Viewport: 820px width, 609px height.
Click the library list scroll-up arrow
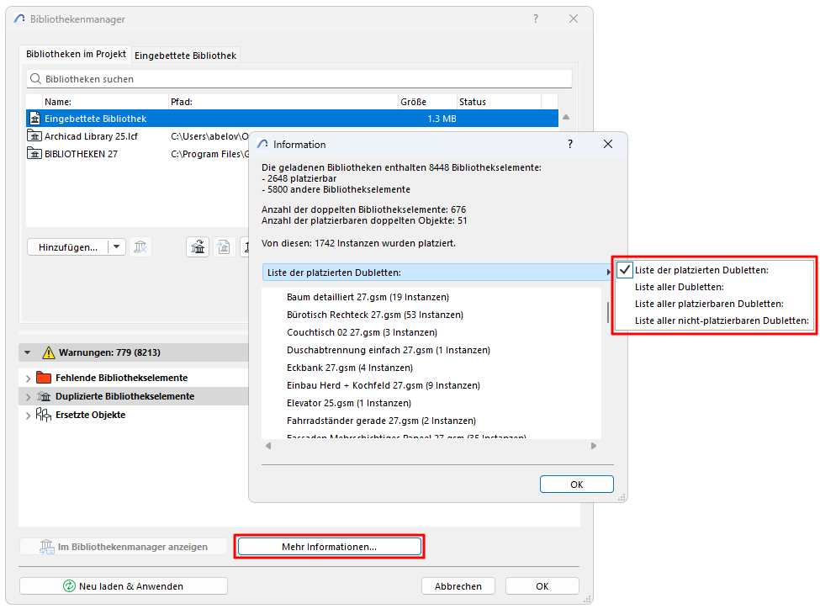click(x=566, y=117)
